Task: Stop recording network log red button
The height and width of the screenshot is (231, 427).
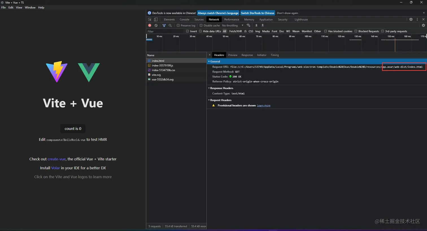Action: pyautogui.click(x=150, y=25)
